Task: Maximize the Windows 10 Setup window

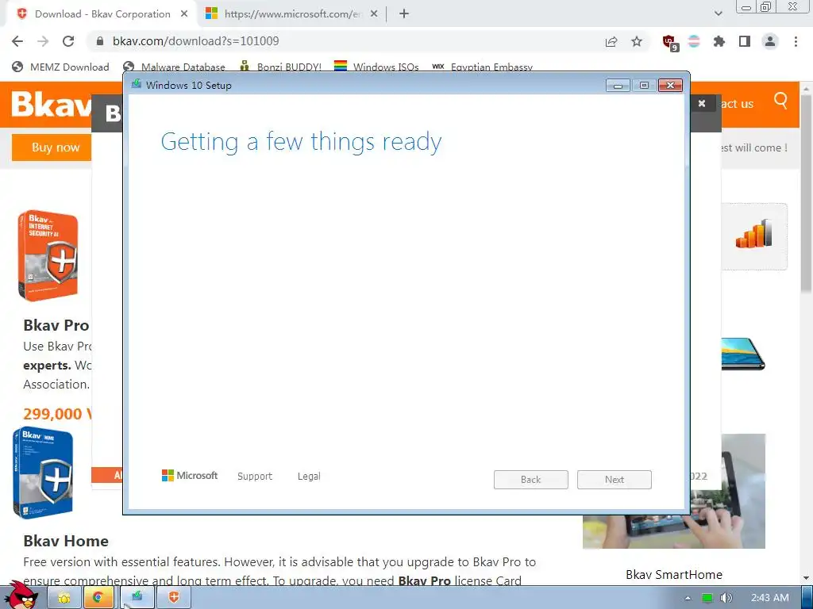Action: [644, 86]
